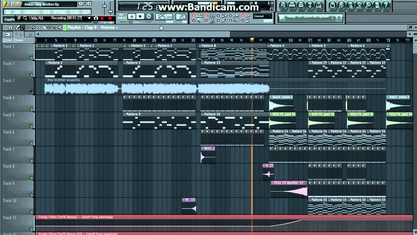
Task: Expand the Playlist - Clap 9 - Volume dropdown
Action: click(x=117, y=27)
